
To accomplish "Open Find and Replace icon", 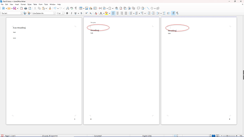I will [68, 8].
